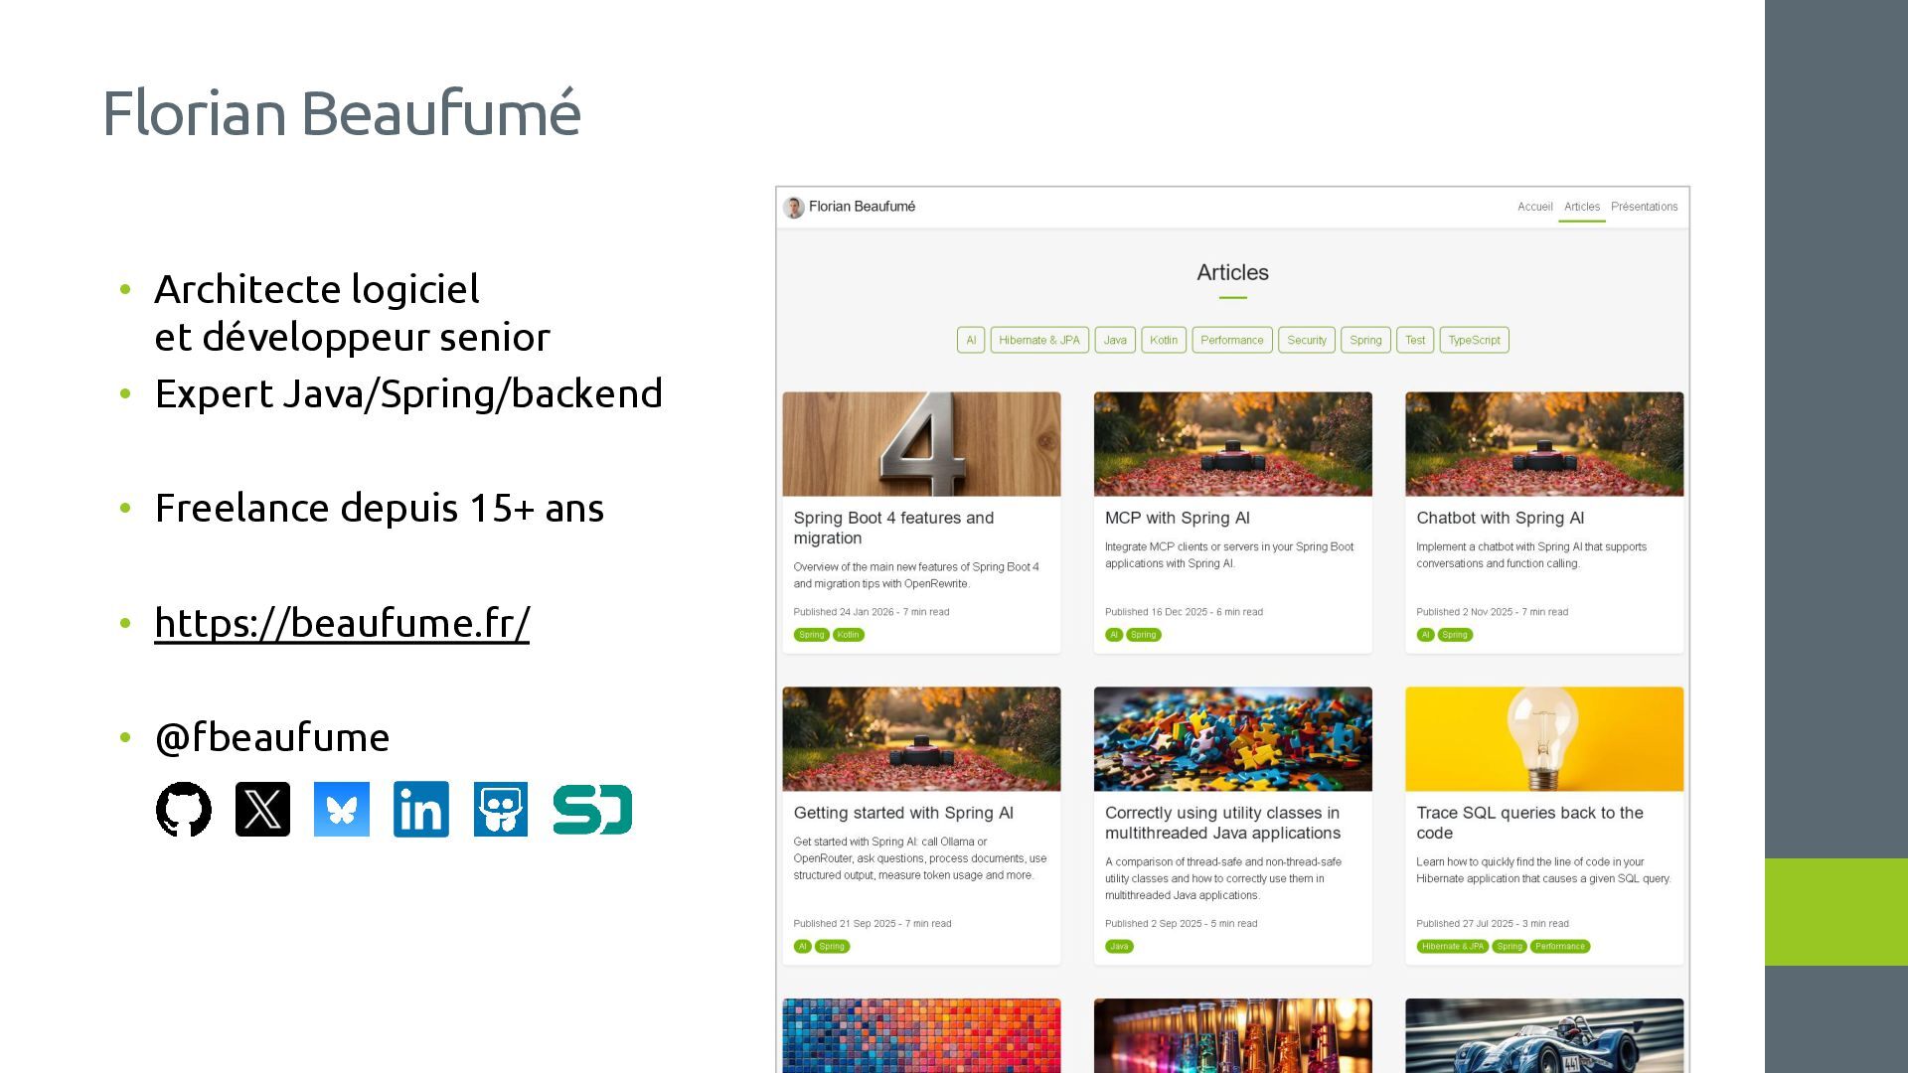Click the Bluesky butterfly icon
The image size is (1908, 1073).
pos(342,809)
